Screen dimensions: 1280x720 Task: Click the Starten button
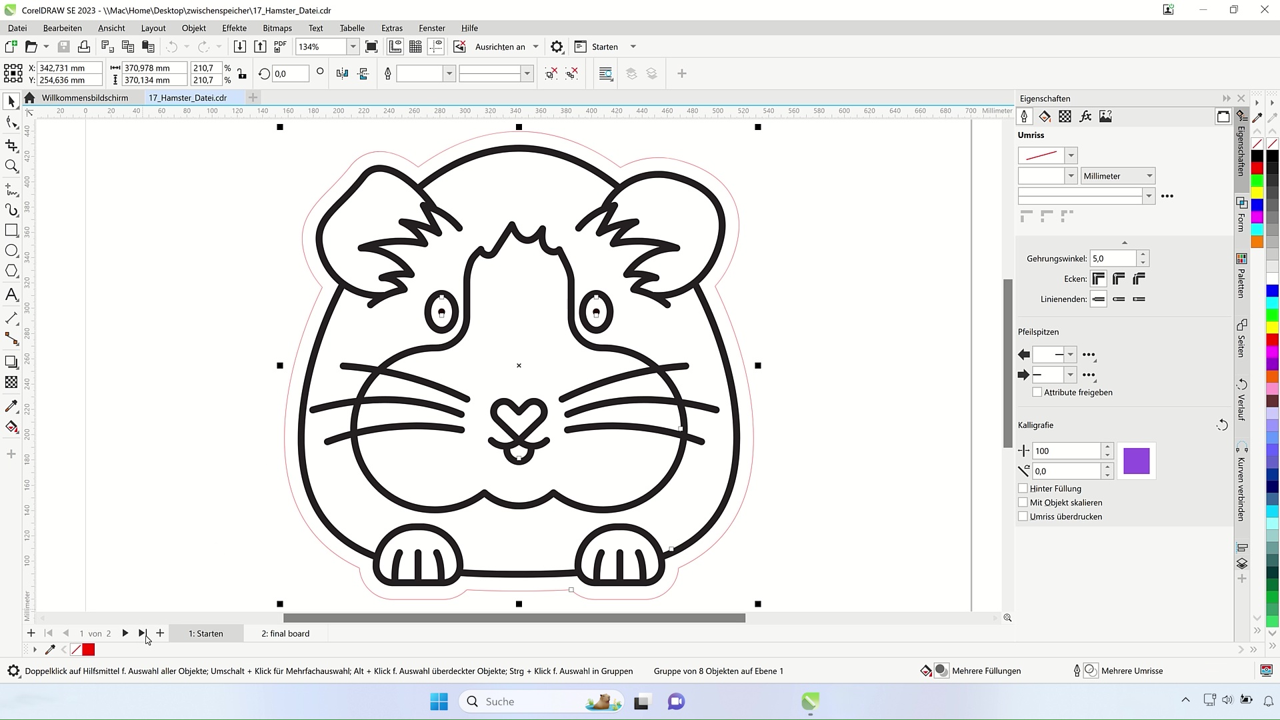[x=604, y=47]
